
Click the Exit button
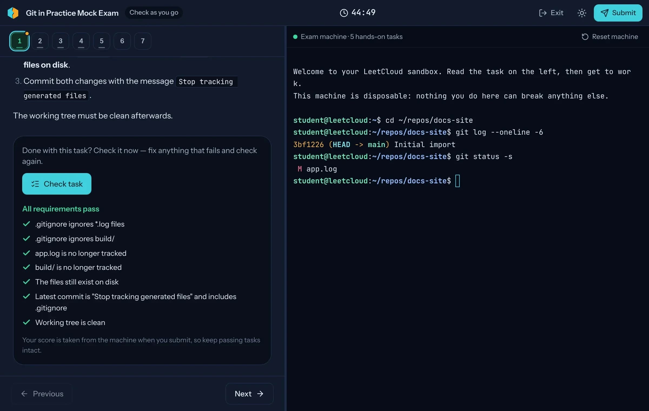point(551,13)
